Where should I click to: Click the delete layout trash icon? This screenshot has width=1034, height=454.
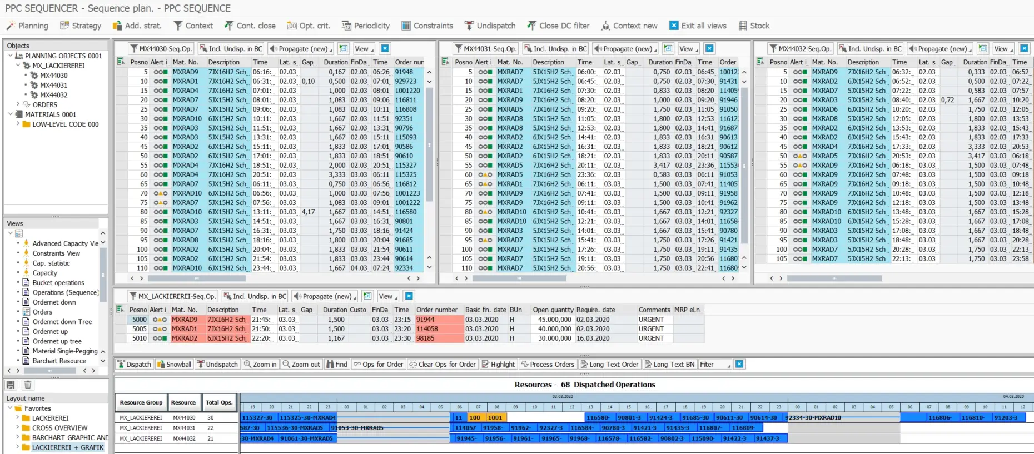tap(28, 385)
